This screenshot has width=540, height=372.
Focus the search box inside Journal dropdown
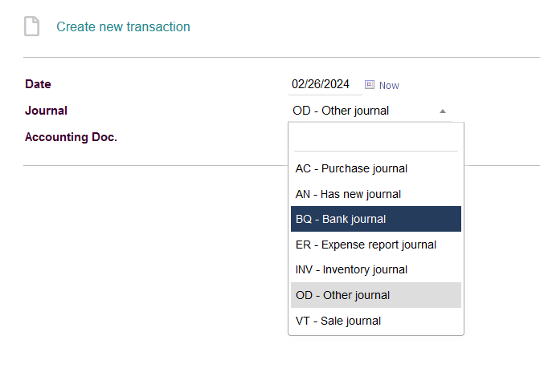(x=376, y=141)
